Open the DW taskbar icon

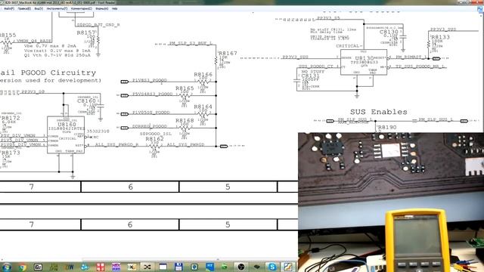[x=70, y=267]
